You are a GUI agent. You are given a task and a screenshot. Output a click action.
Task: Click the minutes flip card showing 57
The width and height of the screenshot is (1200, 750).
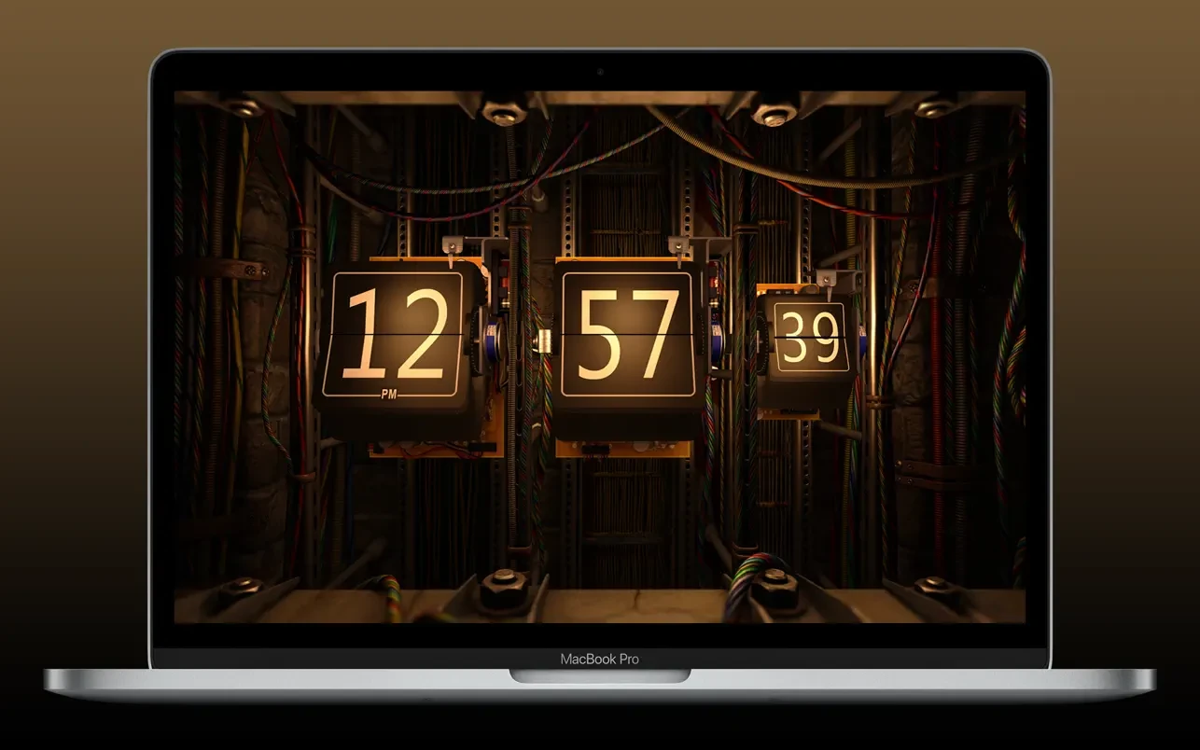[626, 334]
